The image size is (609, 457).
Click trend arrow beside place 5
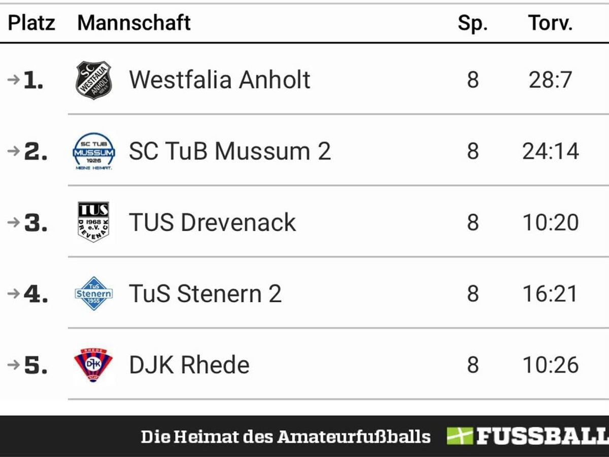[14, 365]
